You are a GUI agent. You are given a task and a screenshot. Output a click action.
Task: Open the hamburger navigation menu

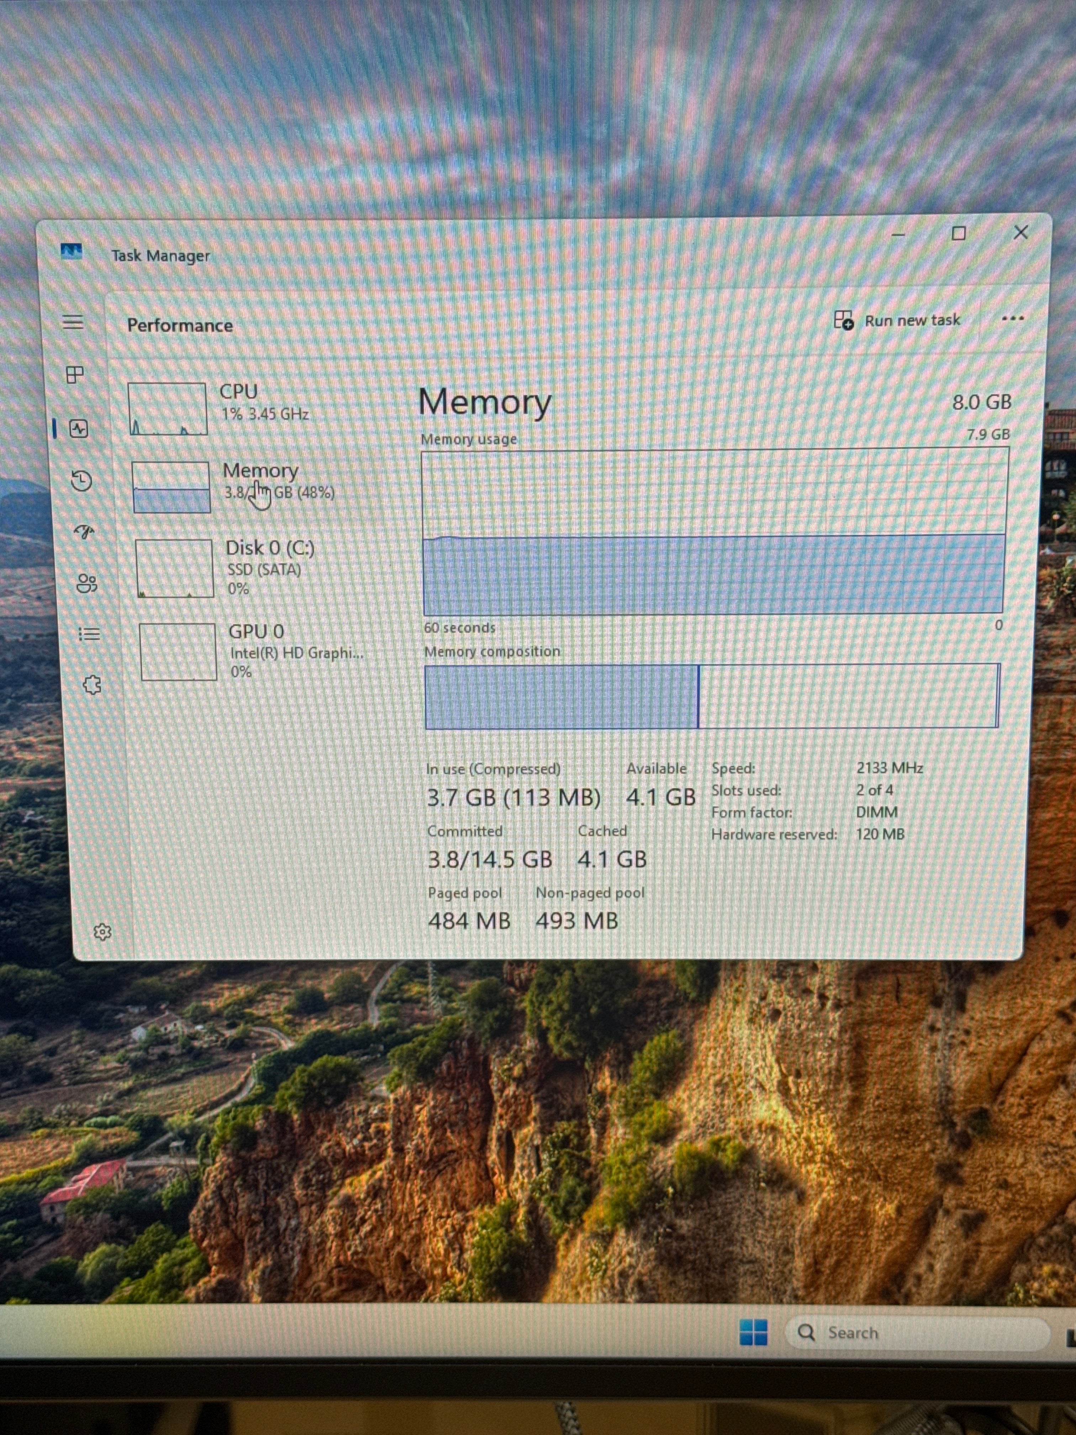coord(73,322)
